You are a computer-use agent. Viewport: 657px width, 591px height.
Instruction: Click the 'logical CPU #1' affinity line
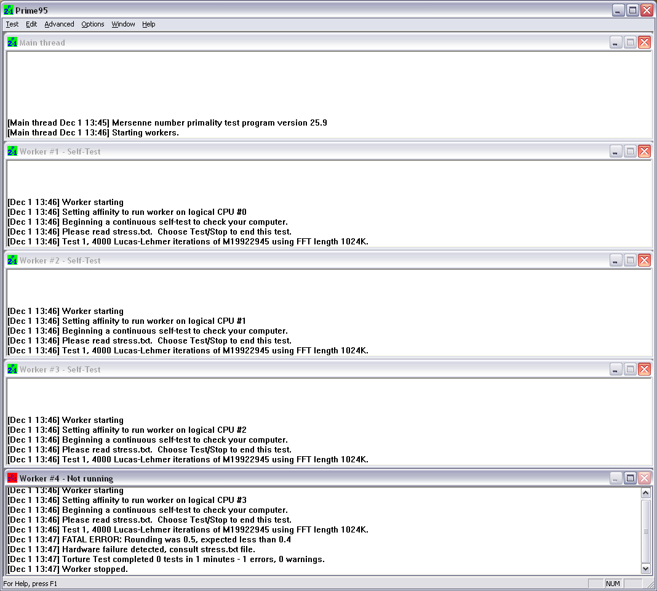(127, 321)
